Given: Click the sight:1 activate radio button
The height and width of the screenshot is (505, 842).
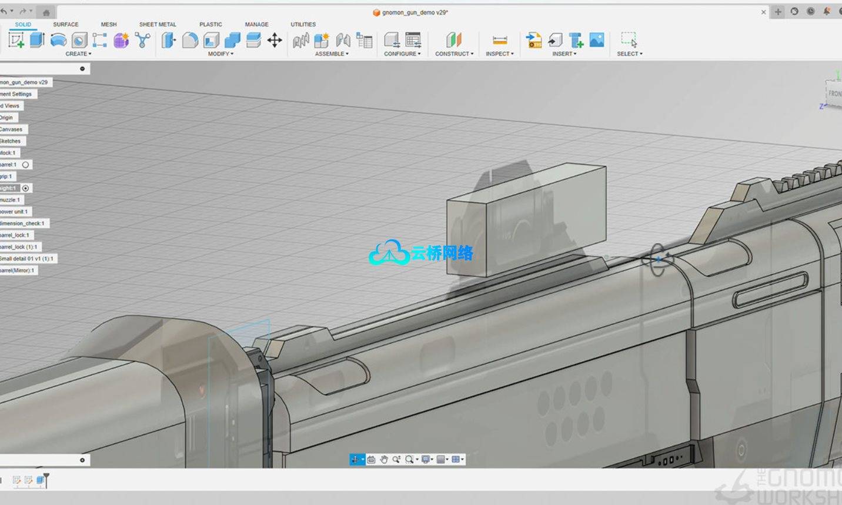Looking at the screenshot, I should pyautogui.click(x=25, y=188).
